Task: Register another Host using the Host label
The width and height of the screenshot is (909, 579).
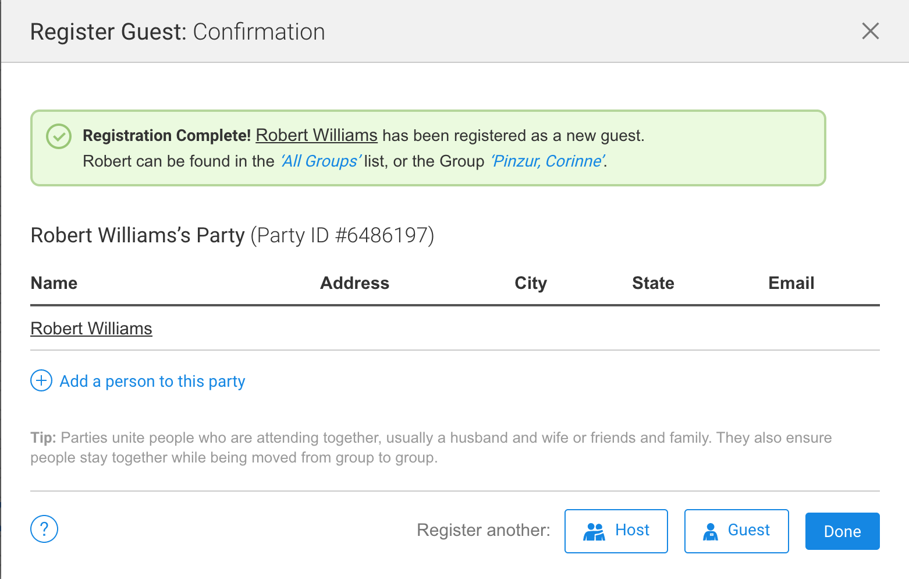Action: (632, 530)
